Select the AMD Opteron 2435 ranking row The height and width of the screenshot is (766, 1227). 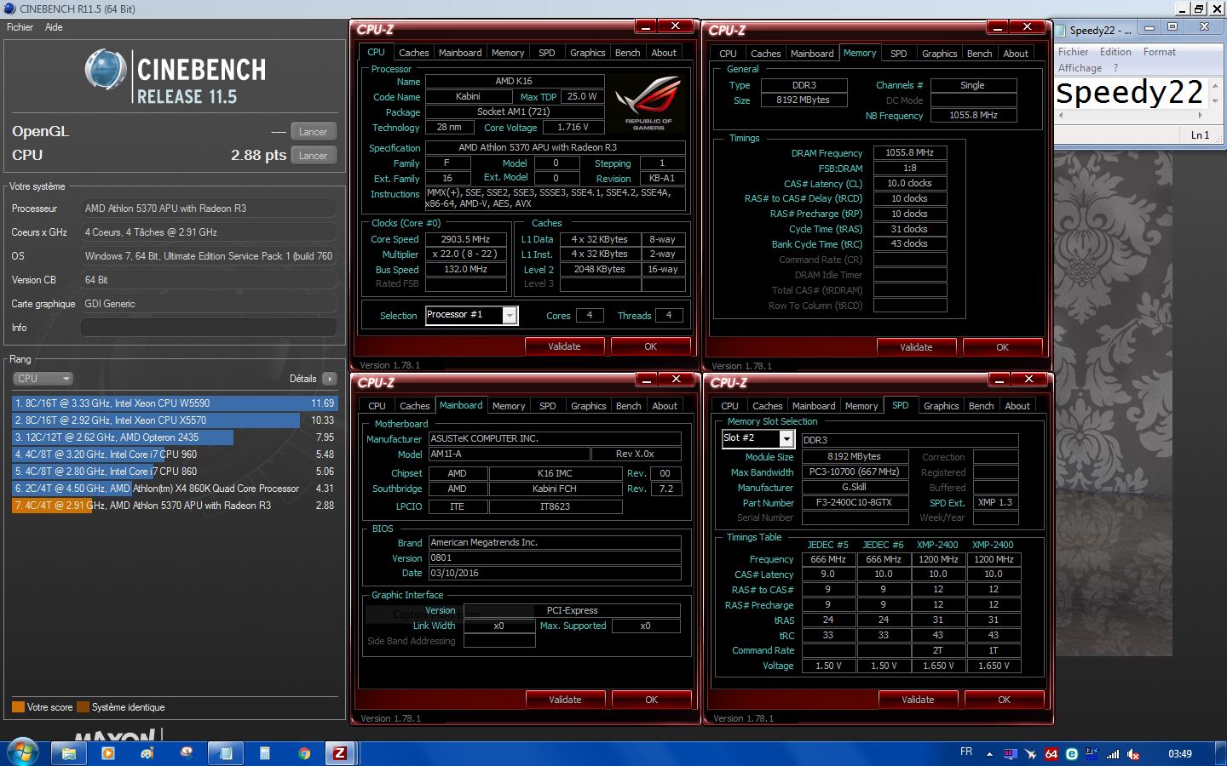[174, 437]
